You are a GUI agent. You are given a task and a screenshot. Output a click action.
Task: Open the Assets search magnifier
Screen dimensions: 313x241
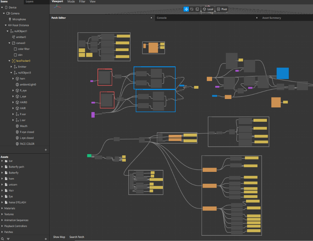point(2,239)
